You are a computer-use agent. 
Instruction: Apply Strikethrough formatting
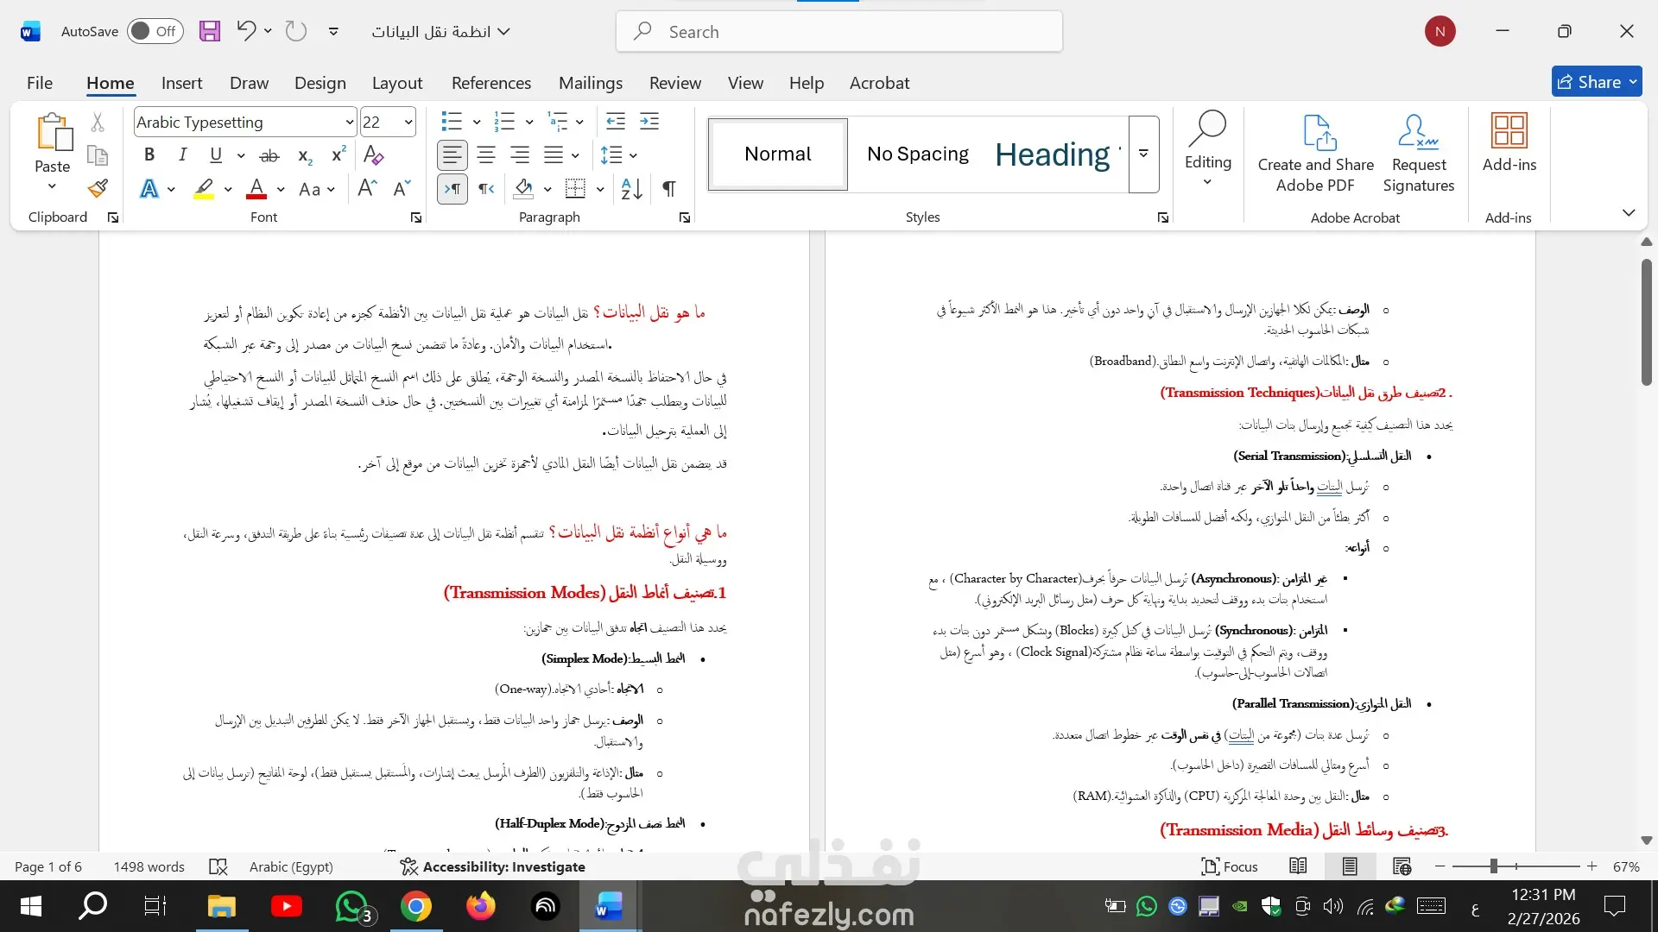coord(269,155)
